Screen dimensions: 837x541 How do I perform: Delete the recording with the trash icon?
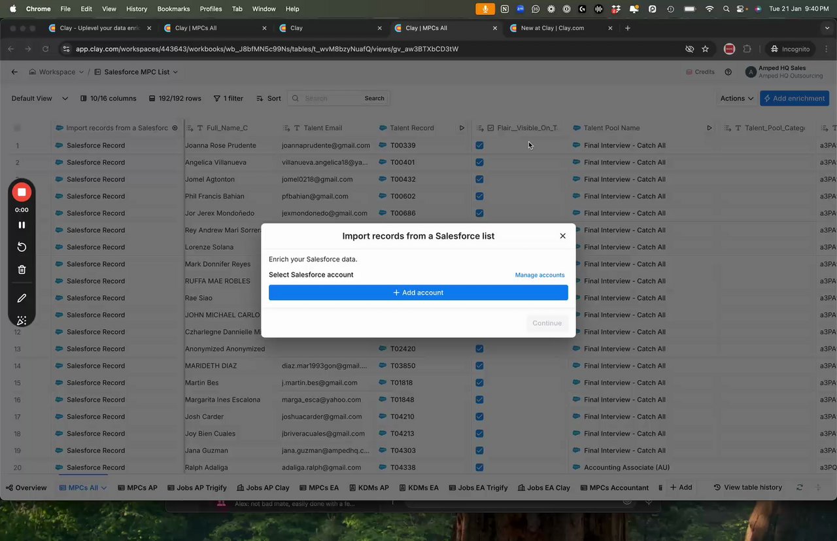point(22,270)
